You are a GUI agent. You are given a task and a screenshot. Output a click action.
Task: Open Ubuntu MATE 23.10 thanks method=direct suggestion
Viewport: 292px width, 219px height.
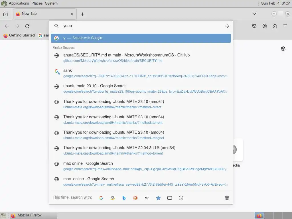click(141, 104)
